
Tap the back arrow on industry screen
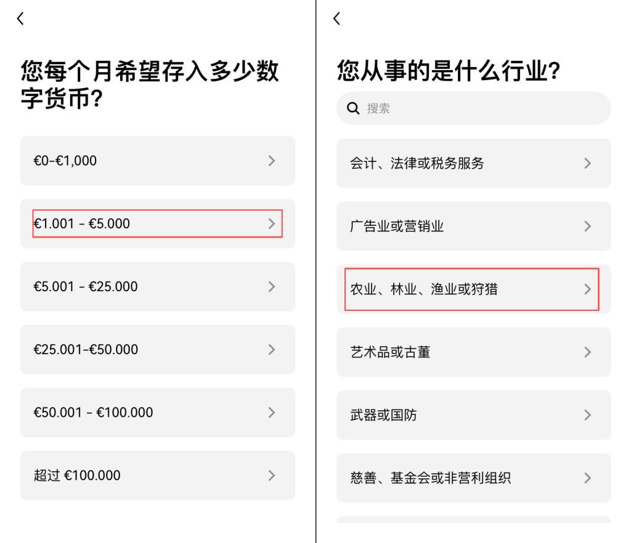point(336,19)
